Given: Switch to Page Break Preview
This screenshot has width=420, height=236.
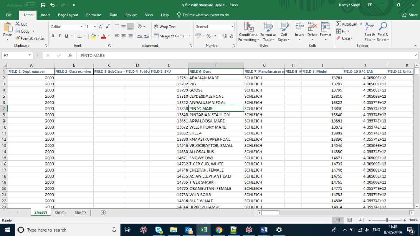Looking at the screenshot, I should pos(362,220).
